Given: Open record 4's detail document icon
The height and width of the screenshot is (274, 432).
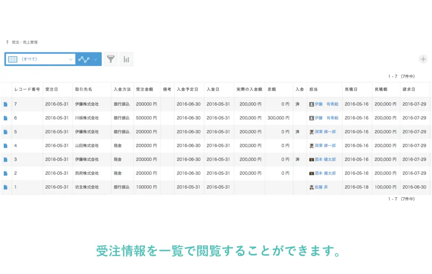Looking at the screenshot, I should pos(6,145).
